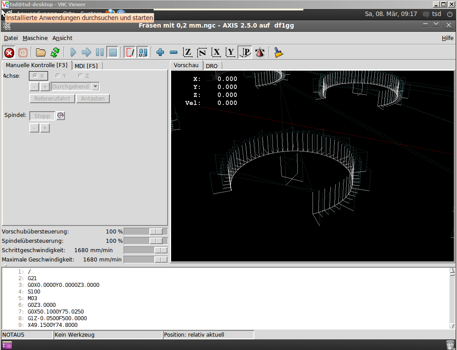
Task: Toggle block delete slash icon
Action: pyautogui.click(x=130, y=53)
